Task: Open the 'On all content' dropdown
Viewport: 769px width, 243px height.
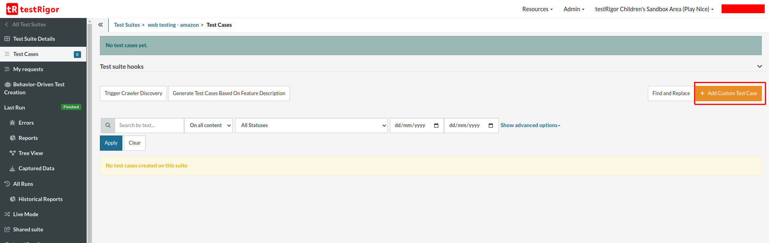Action: click(208, 125)
